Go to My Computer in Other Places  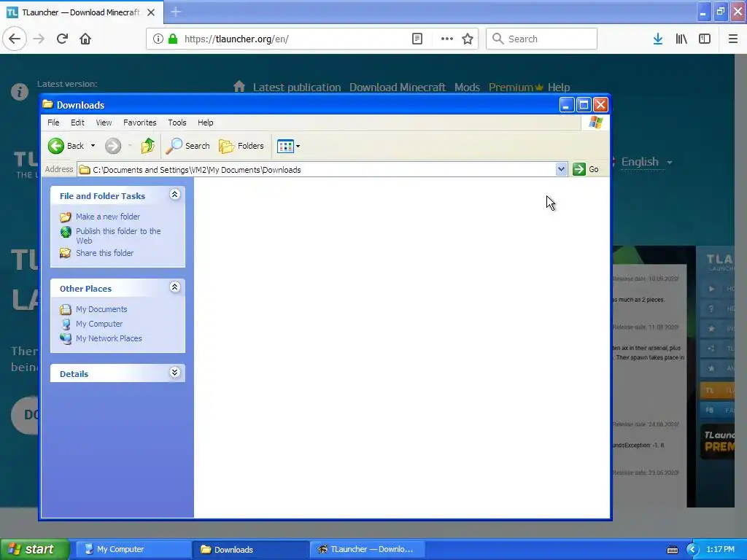coord(99,324)
